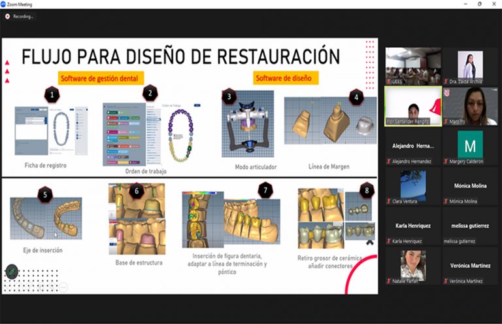Click the muted mic icon beside Clara Ventura
This screenshot has width=502, height=324.
coord(390,201)
